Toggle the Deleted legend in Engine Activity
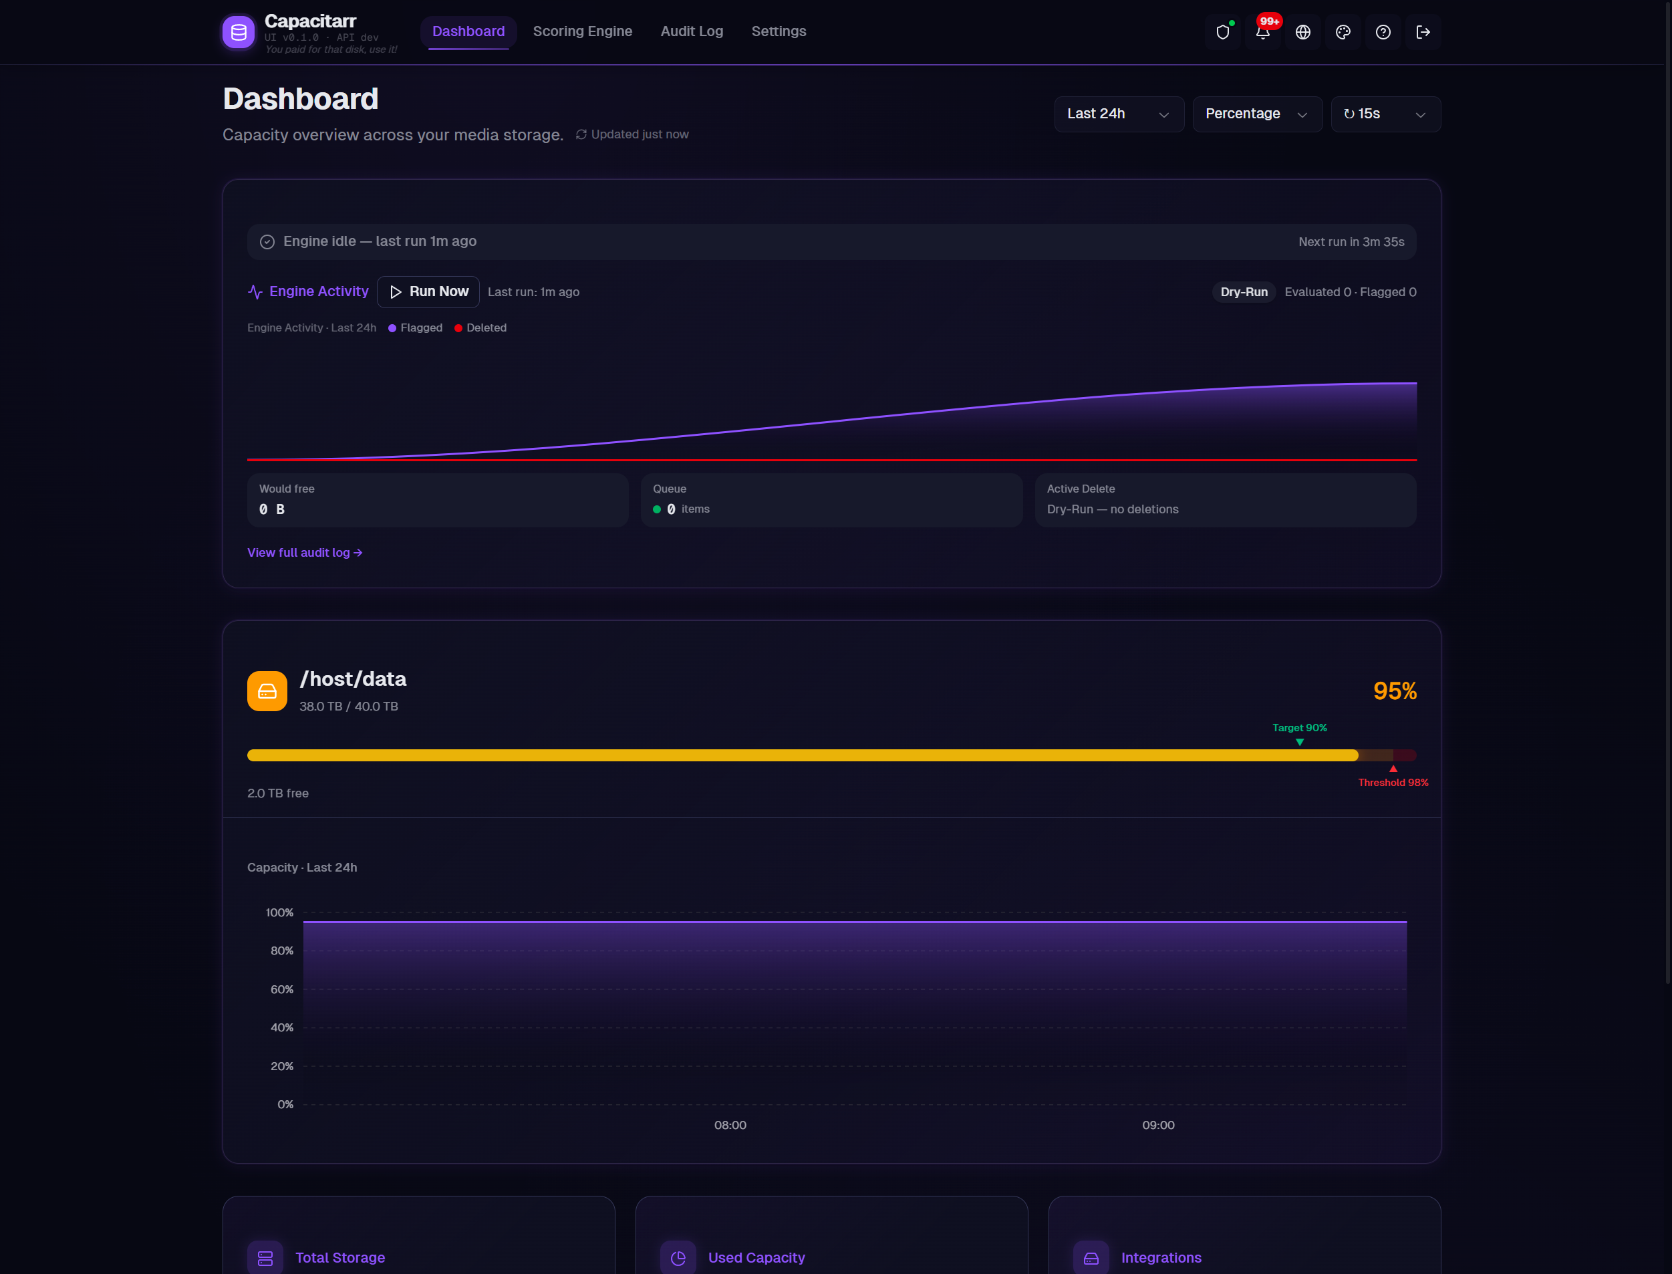Screen dimensions: 1672x1274 [480, 328]
